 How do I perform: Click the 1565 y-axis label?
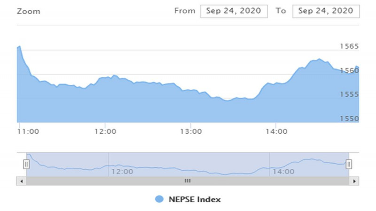[x=349, y=46]
